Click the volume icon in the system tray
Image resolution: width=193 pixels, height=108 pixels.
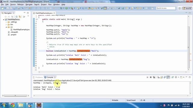[x=179, y=105]
